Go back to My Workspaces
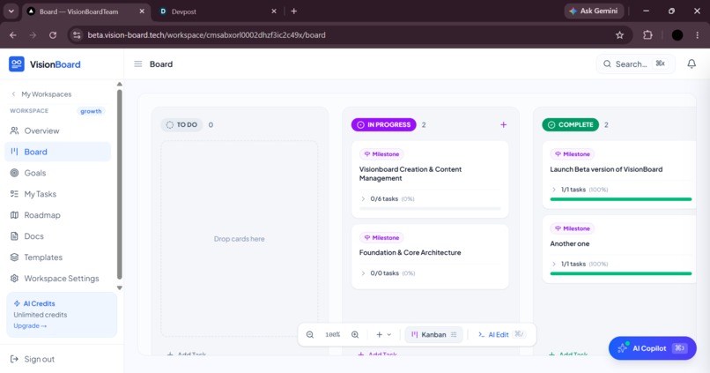Image resolution: width=710 pixels, height=373 pixels. 41,93
